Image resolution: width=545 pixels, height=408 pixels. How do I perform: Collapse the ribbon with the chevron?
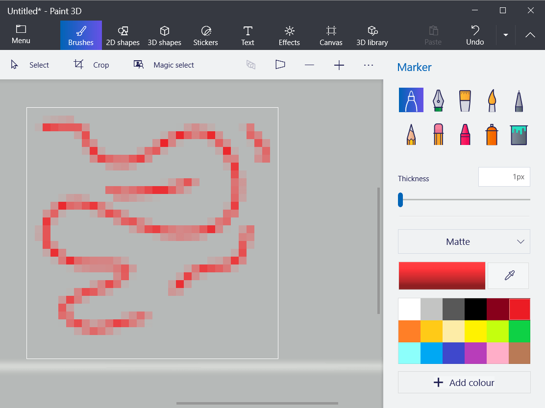coord(530,35)
